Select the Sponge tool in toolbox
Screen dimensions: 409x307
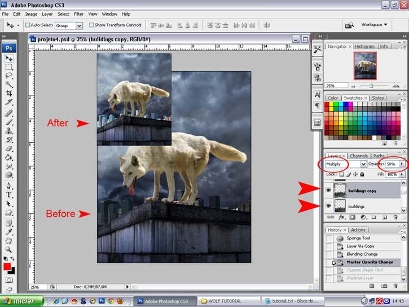click(9, 175)
